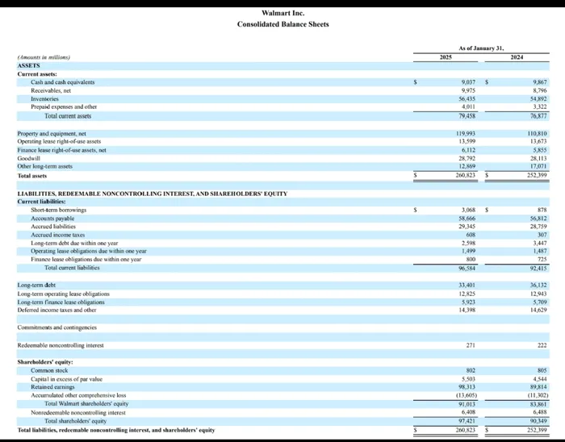
Task: Select the 'Total current assets' row label
Action: click(68, 116)
